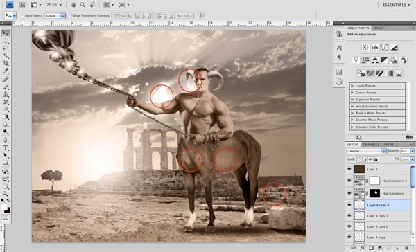416x252 pixels.
Task: Click the layer Opacity input field
Action: [405, 151]
